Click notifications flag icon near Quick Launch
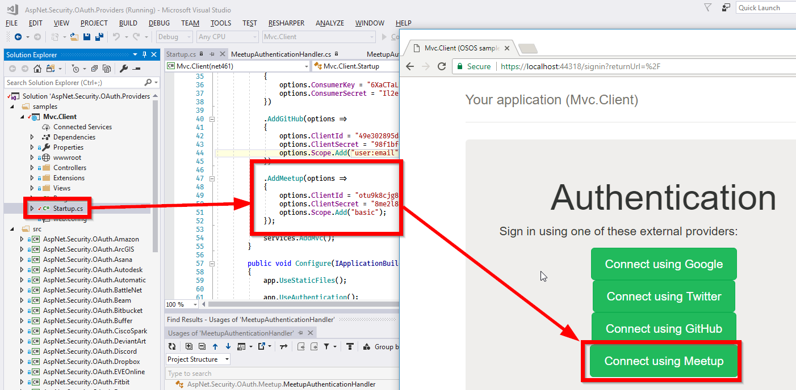The width and height of the screenshot is (796, 390). pyautogui.click(x=707, y=7)
